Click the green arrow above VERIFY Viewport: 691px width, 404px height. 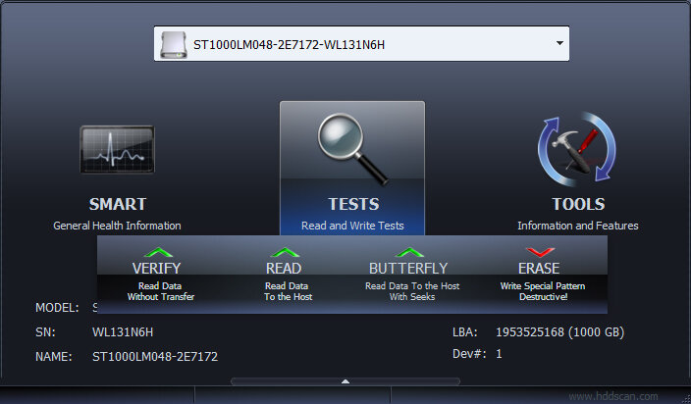[159, 252]
